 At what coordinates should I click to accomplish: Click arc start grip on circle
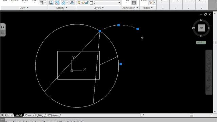point(100,31)
